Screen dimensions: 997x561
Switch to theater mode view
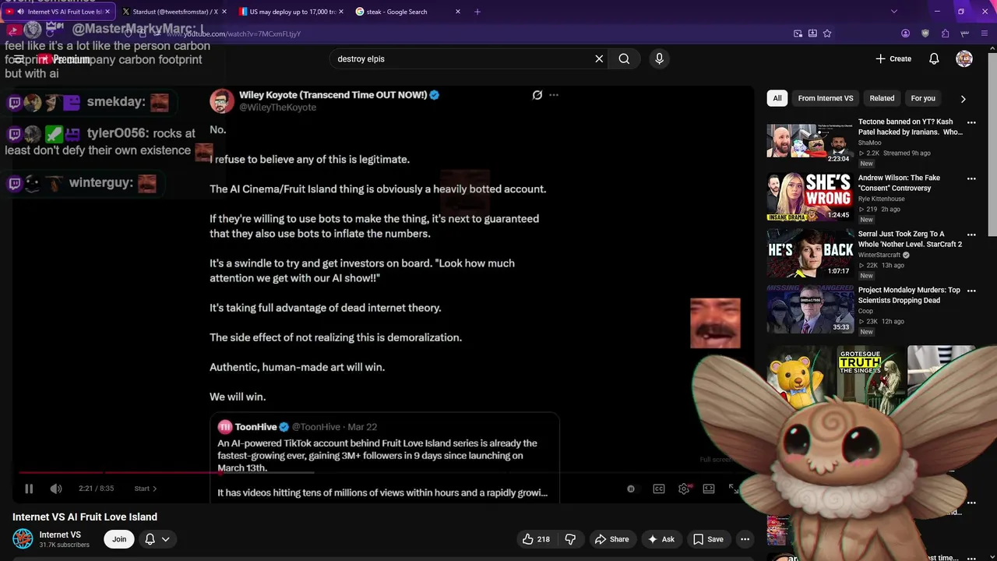[x=709, y=489]
